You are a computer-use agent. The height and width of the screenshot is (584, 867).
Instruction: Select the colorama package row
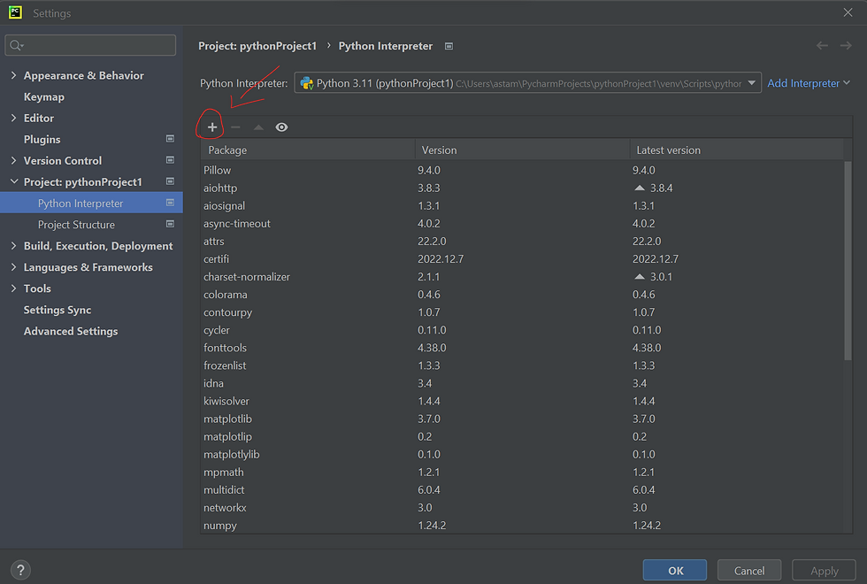pos(523,294)
